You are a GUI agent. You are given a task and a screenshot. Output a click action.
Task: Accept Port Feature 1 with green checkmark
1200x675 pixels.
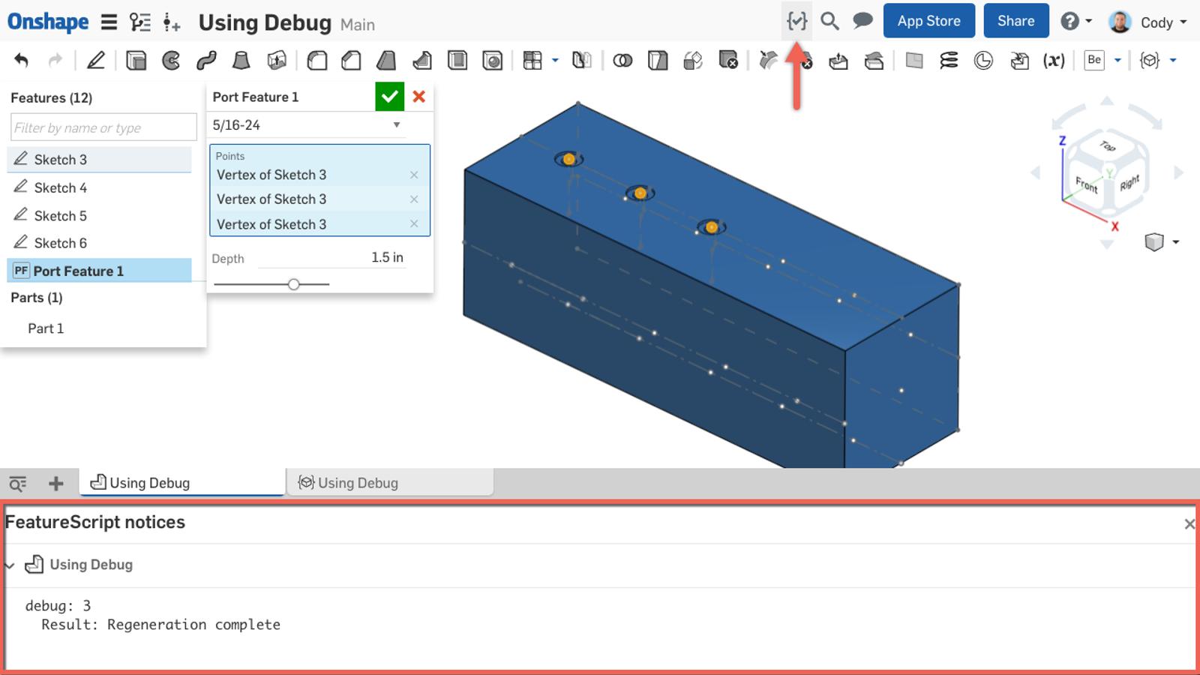point(389,97)
